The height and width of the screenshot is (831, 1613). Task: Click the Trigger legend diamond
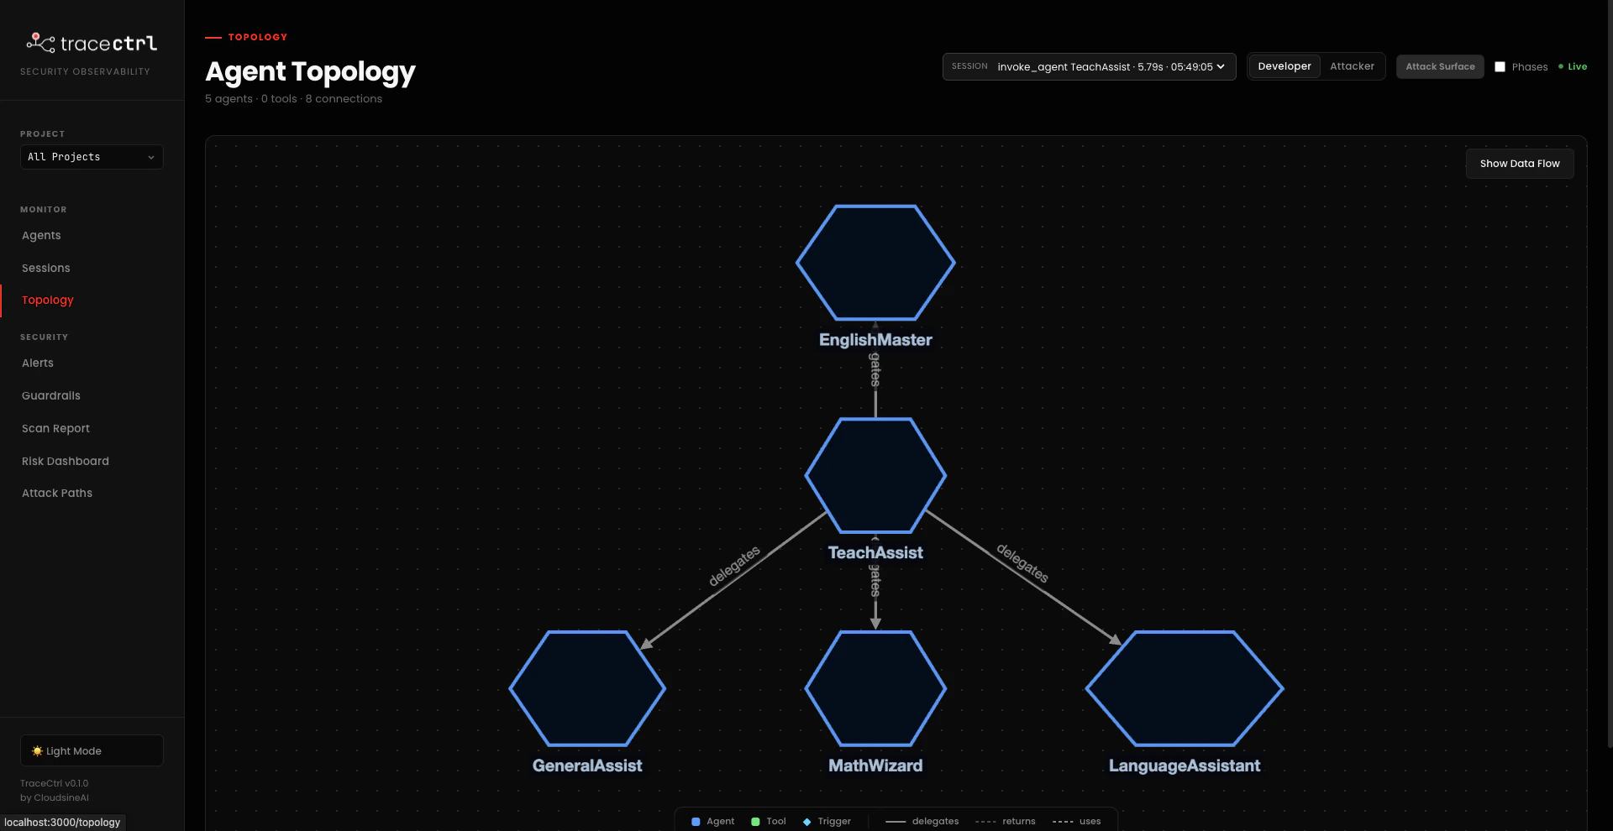[806, 822]
